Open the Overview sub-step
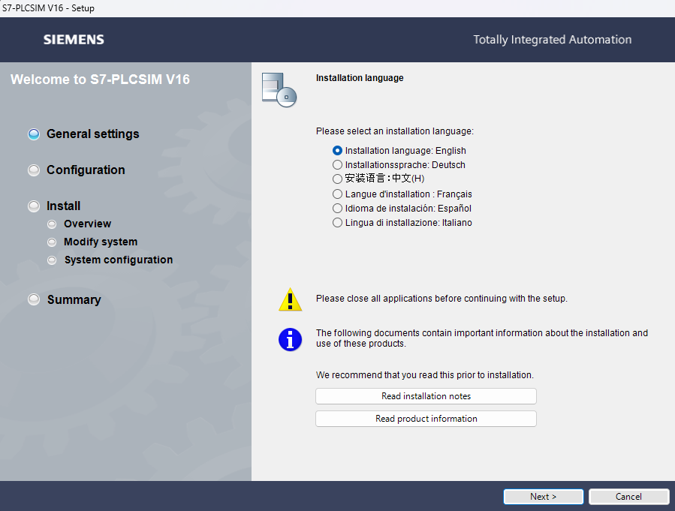675x511 pixels. coord(87,224)
